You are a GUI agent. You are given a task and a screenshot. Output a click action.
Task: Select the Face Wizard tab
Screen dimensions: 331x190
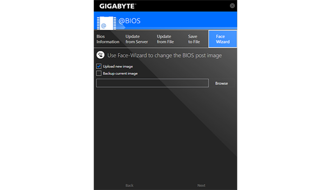(x=223, y=39)
